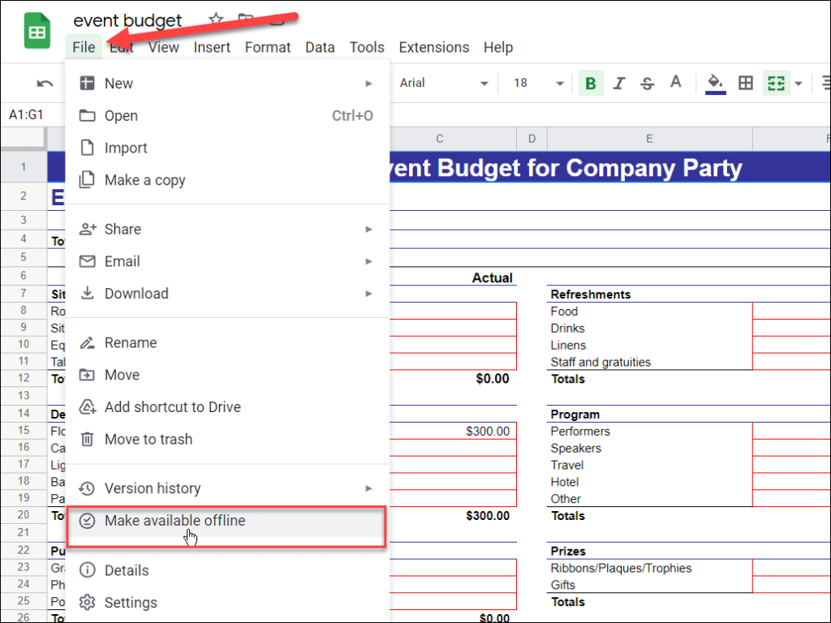This screenshot has width=831, height=623.
Task: Click the Prizes heading cell
Action: 649,551
